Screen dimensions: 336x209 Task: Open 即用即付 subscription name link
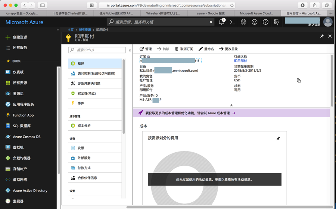(x=240, y=61)
